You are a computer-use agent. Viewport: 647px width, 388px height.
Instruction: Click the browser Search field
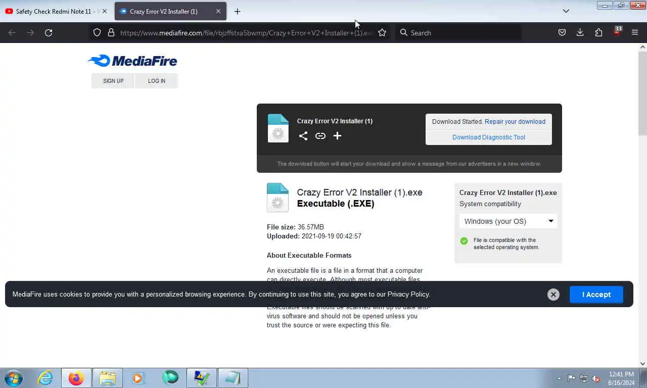(457, 33)
